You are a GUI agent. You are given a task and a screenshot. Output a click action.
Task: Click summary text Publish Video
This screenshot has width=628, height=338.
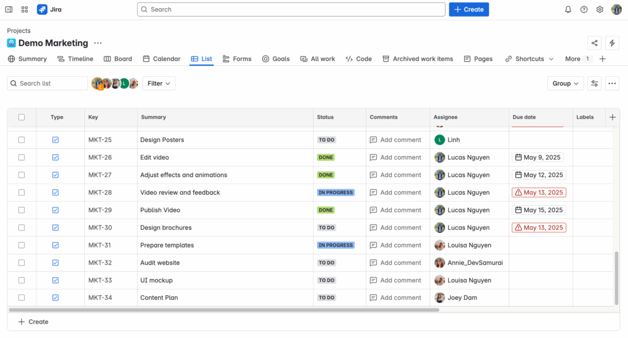(x=160, y=210)
